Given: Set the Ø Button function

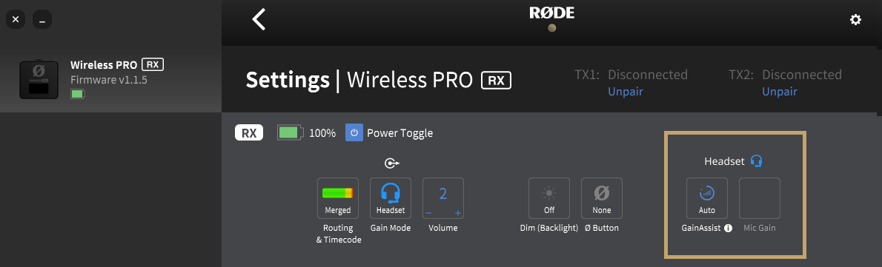Looking at the screenshot, I should [x=602, y=198].
